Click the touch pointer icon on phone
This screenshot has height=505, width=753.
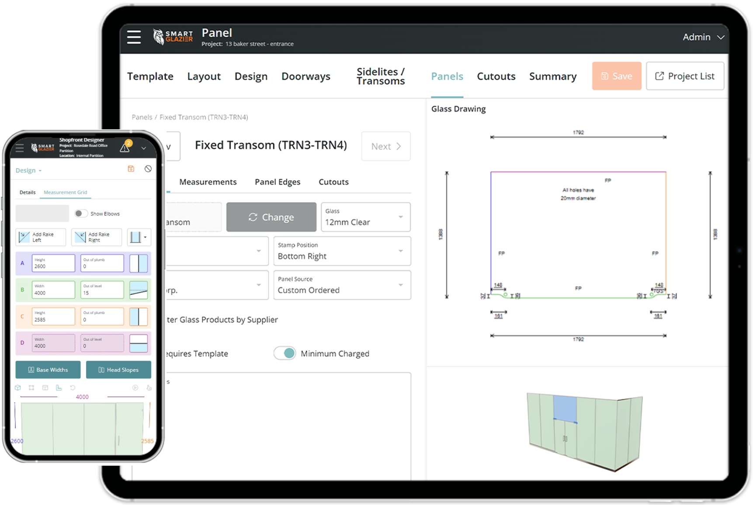pos(149,387)
